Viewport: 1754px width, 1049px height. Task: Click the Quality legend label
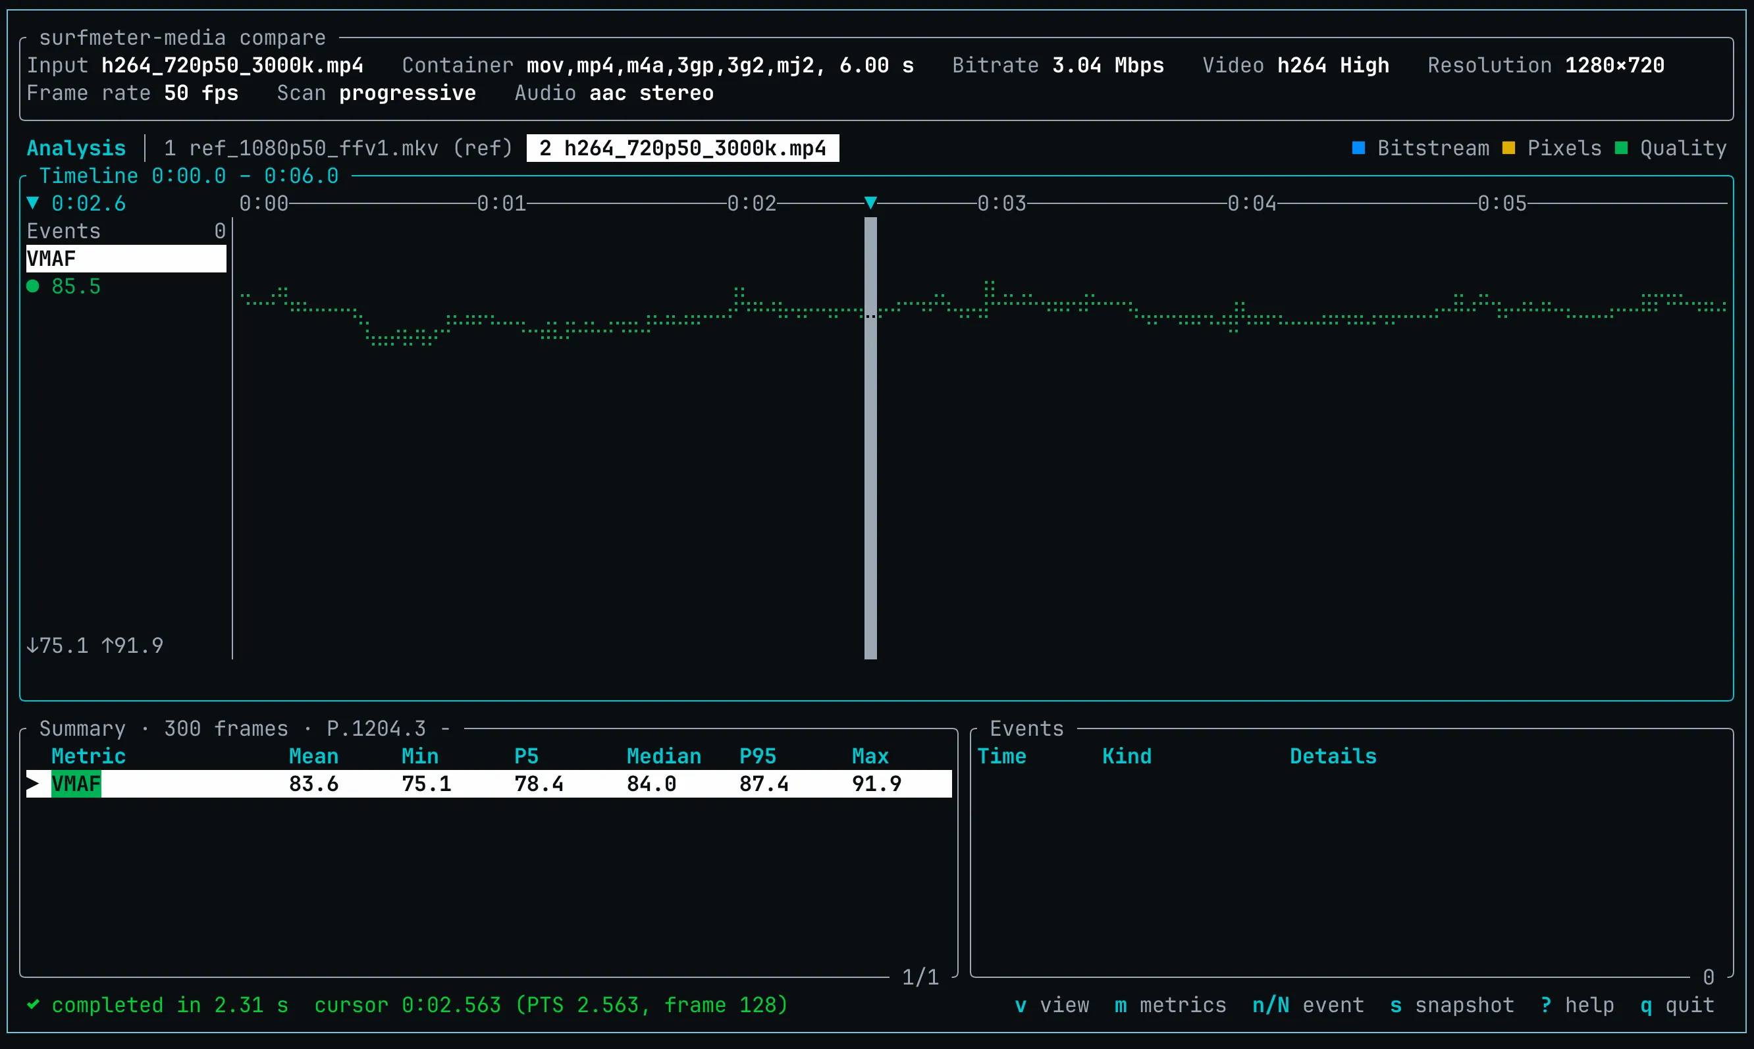1684,147
